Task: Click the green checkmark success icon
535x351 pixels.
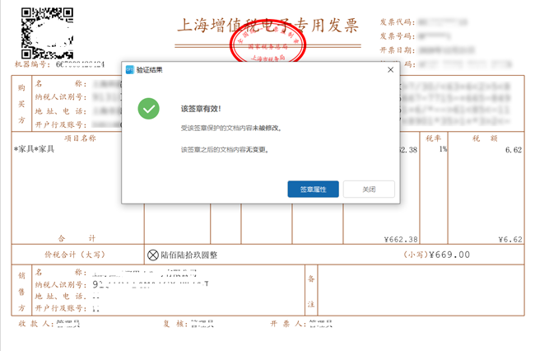Action: pos(148,108)
